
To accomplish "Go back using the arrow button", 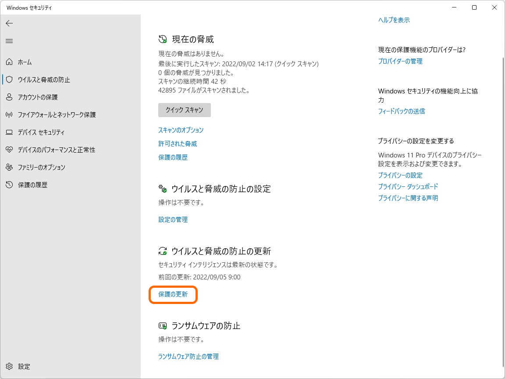I will pos(9,23).
